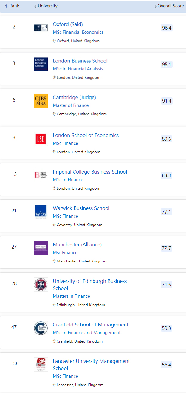Click the CJBS MBA Cambridge logo
Screen dimensions: 186x393
[41, 101]
